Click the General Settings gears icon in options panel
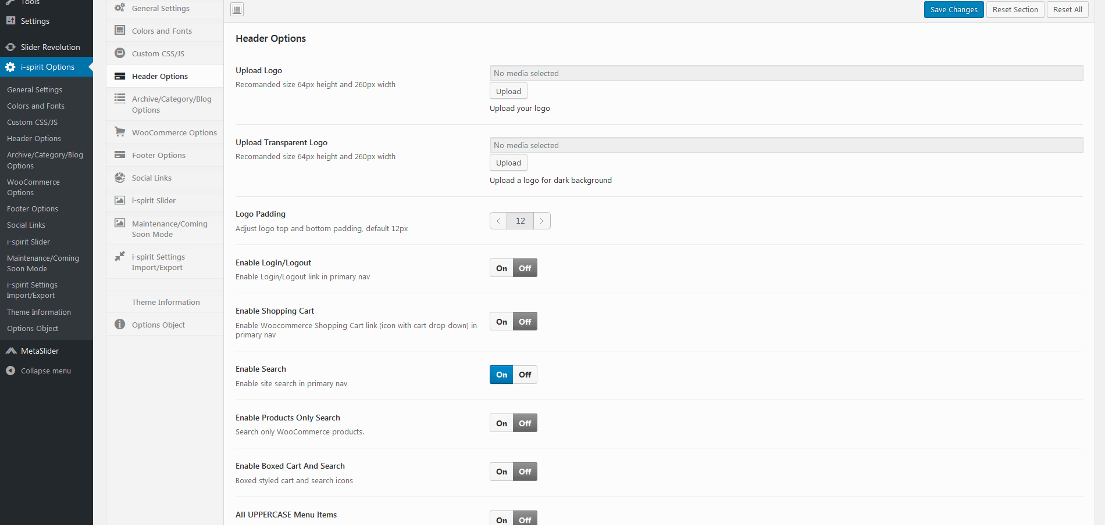This screenshot has height=525, width=1105. click(120, 8)
